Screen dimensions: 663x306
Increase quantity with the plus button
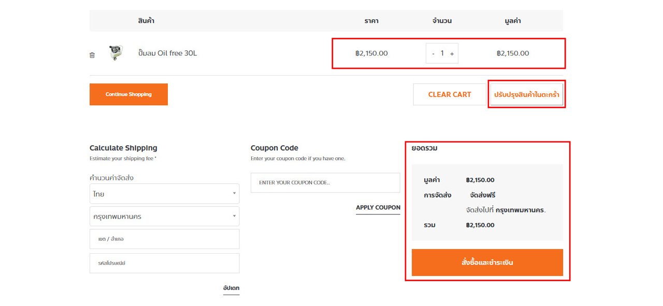coord(452,53)
